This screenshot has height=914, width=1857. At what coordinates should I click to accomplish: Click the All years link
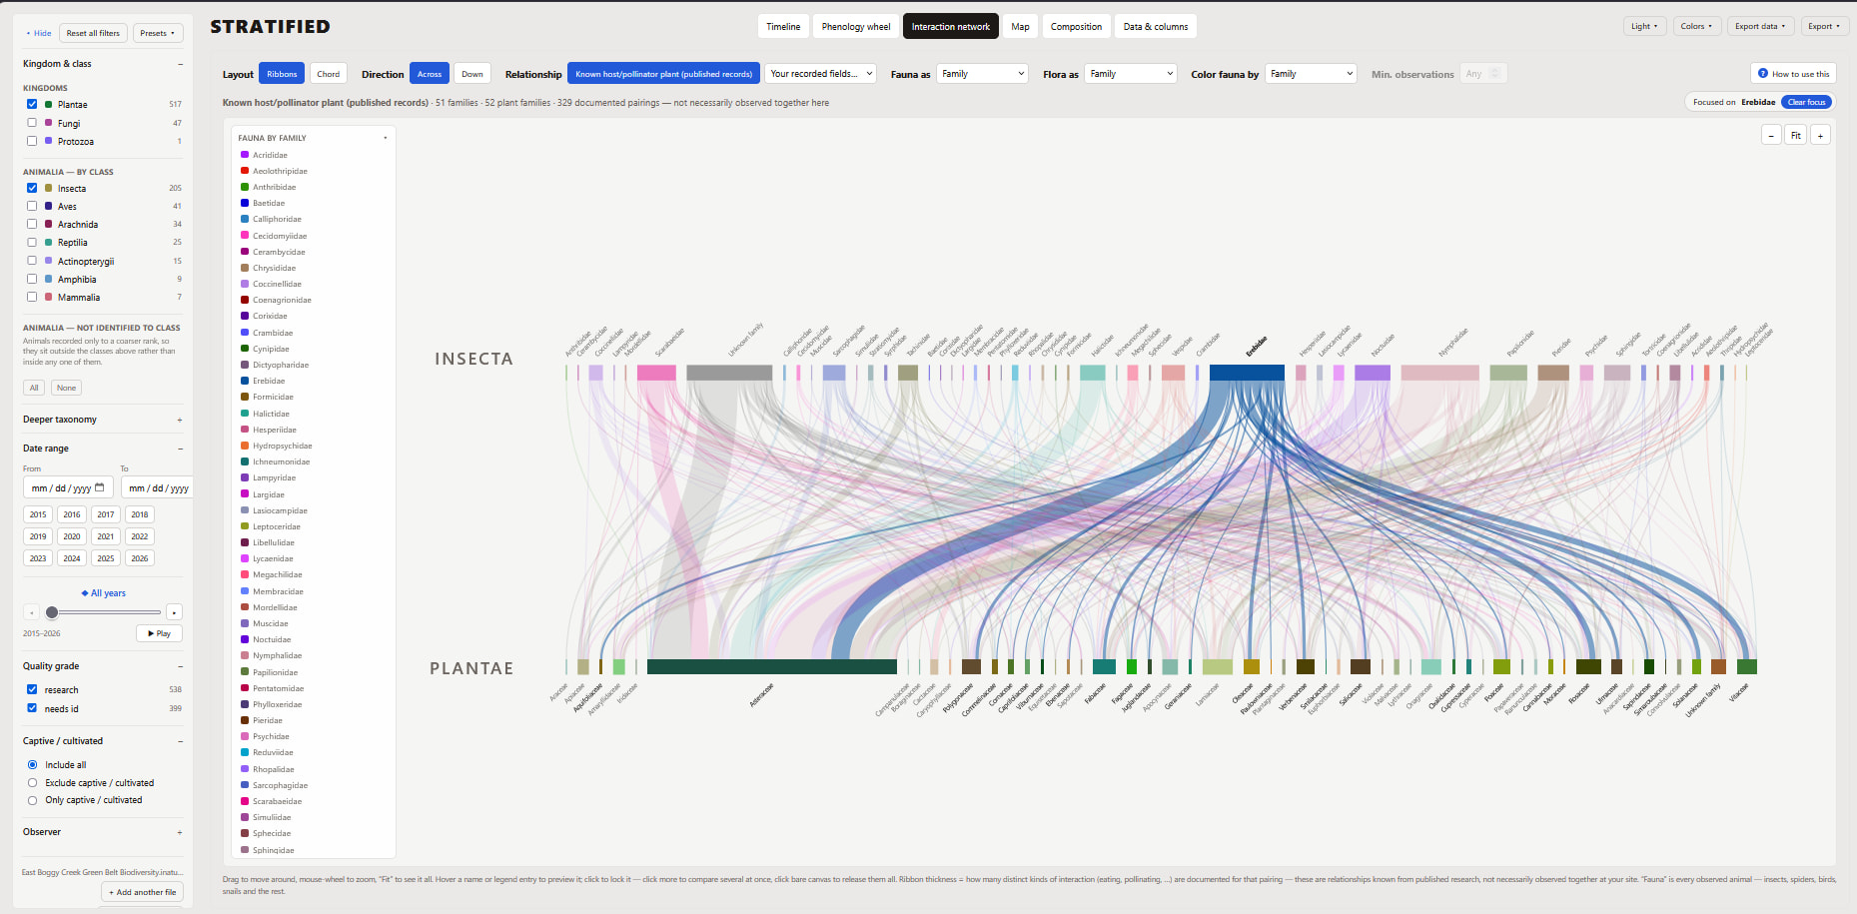pos(104,593)
